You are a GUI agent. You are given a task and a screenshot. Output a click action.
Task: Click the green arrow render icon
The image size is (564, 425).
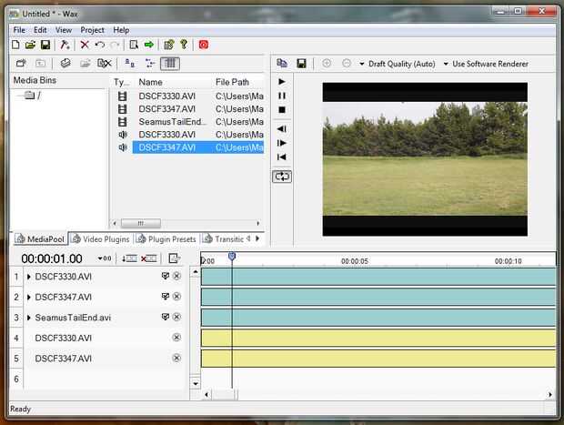149,45
